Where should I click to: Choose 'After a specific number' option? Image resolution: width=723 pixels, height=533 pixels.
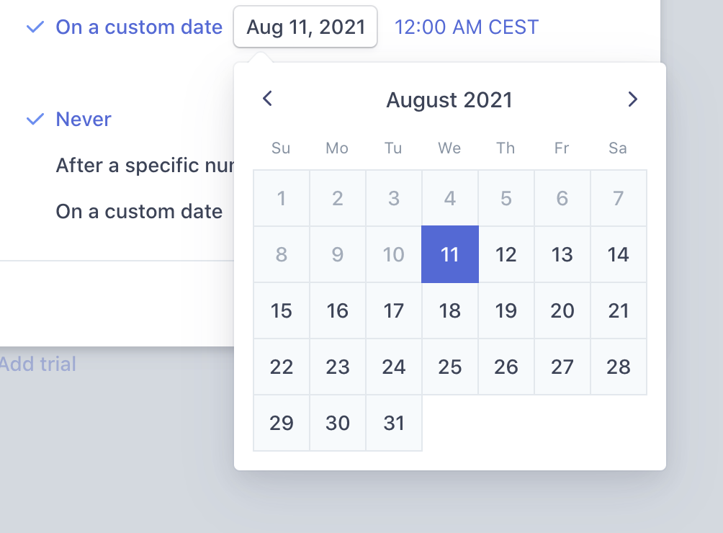point(144,165)
